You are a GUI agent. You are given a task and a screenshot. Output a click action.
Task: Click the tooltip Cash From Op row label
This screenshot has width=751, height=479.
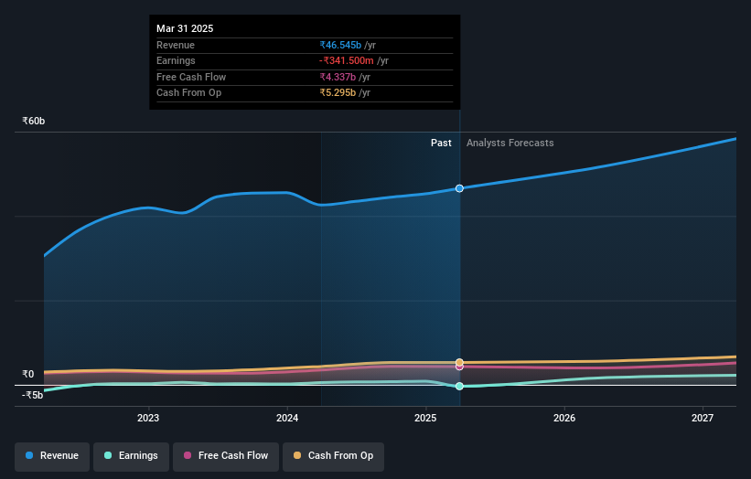click(188, 93)
